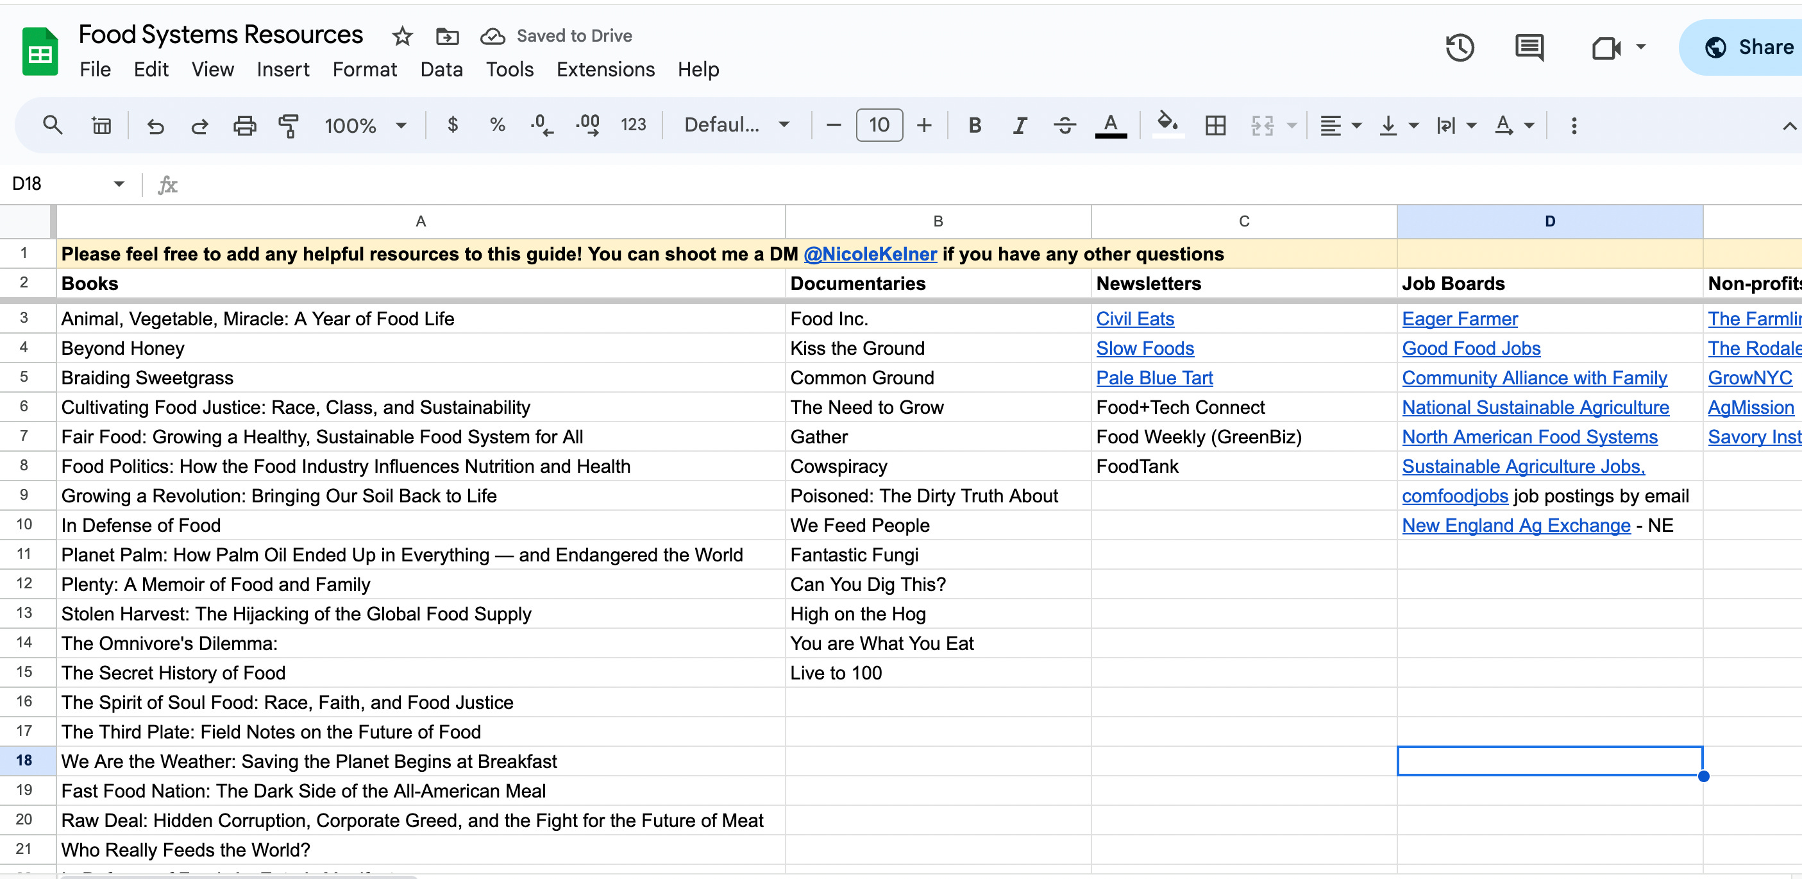Viewport: 1802px width, 879px height.
Task: Open the Good Food Jobs link
Action: pos(1471,348)
